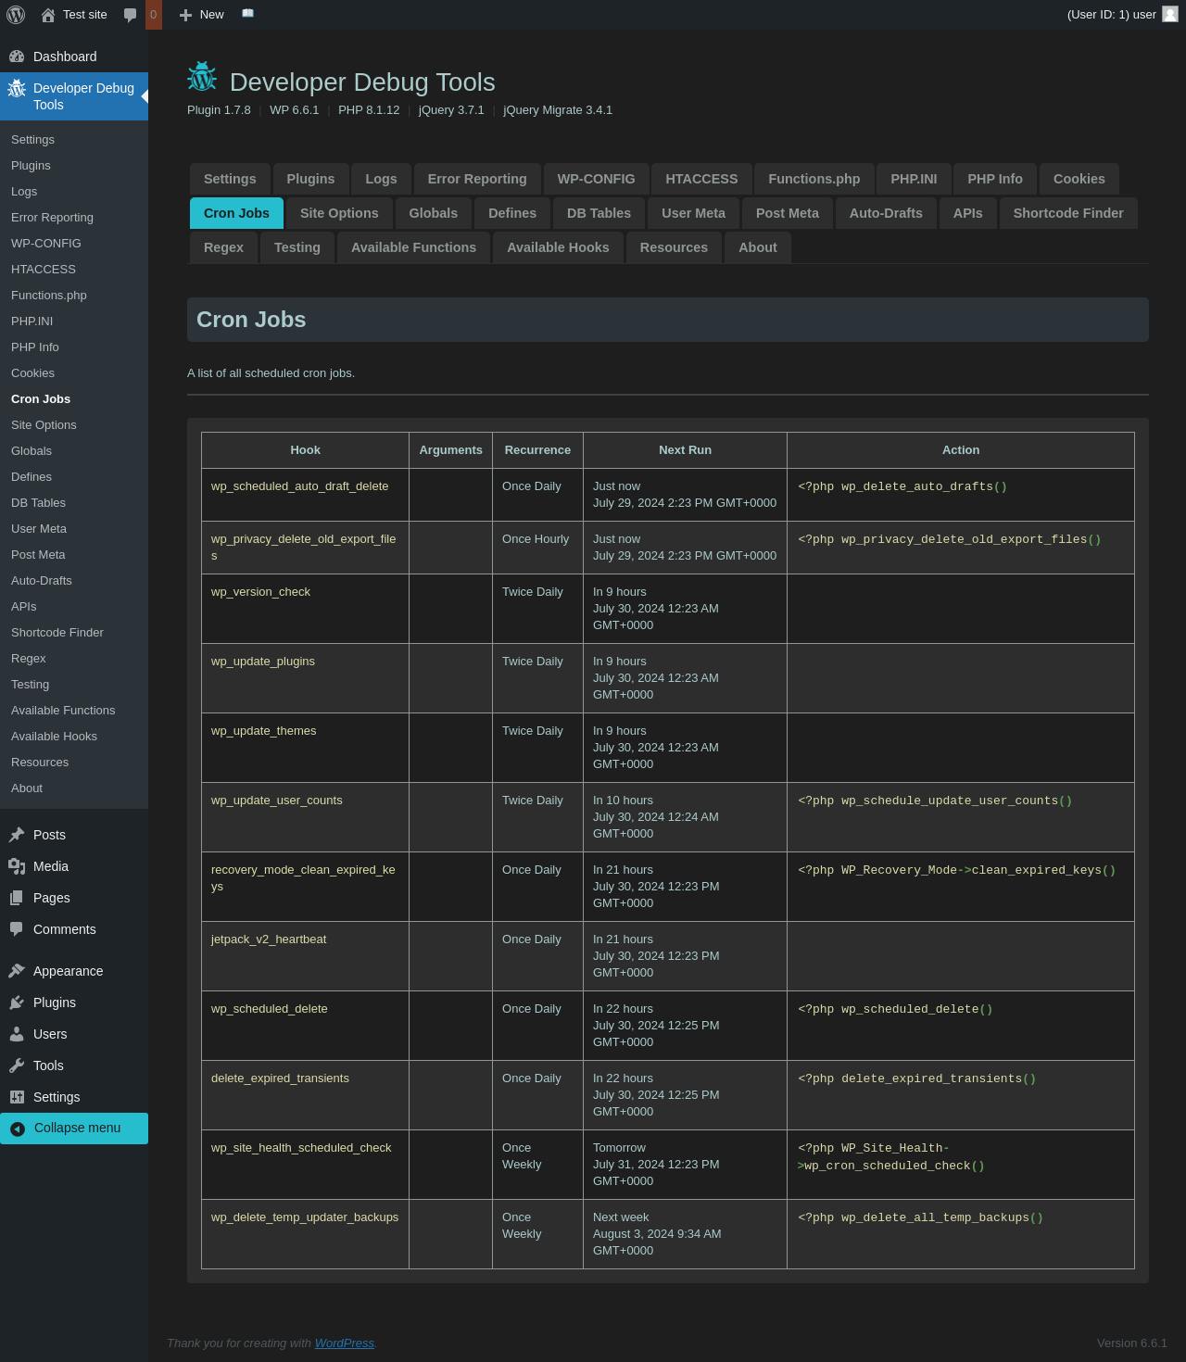The height and width of the screenshot is (1362, 1186).
Task: Open the WP-CONFIG tab
Action: click(596, 179)
